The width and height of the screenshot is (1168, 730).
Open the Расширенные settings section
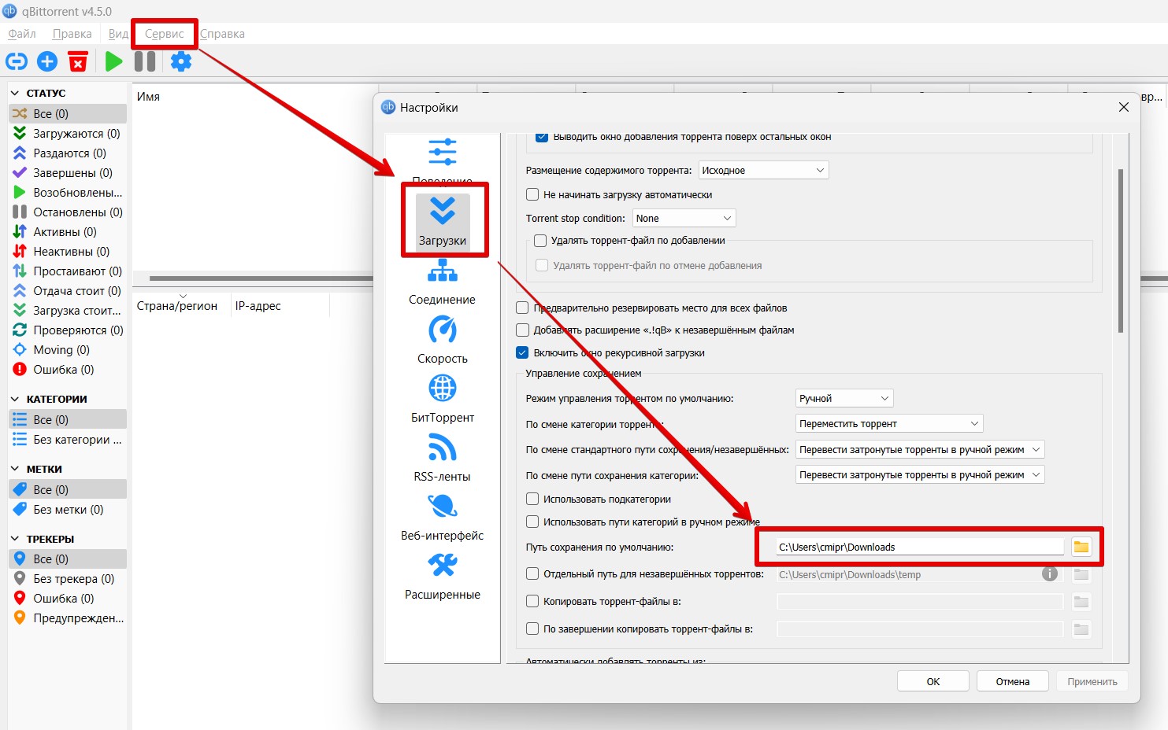point(443,577)
